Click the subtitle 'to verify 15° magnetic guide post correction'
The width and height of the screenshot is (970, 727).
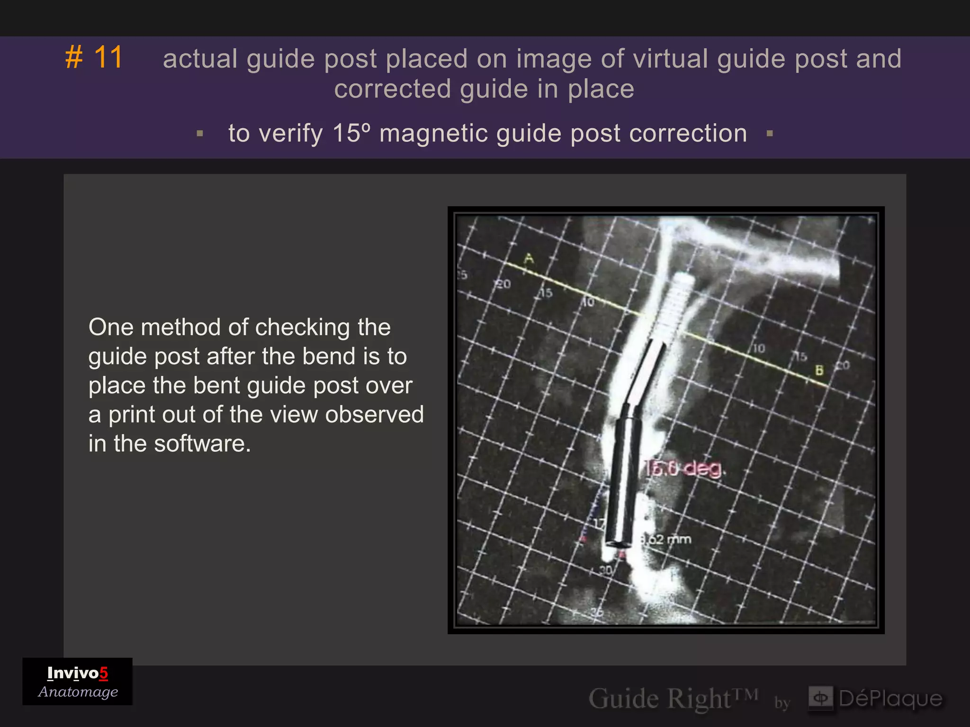click(487, 133)
